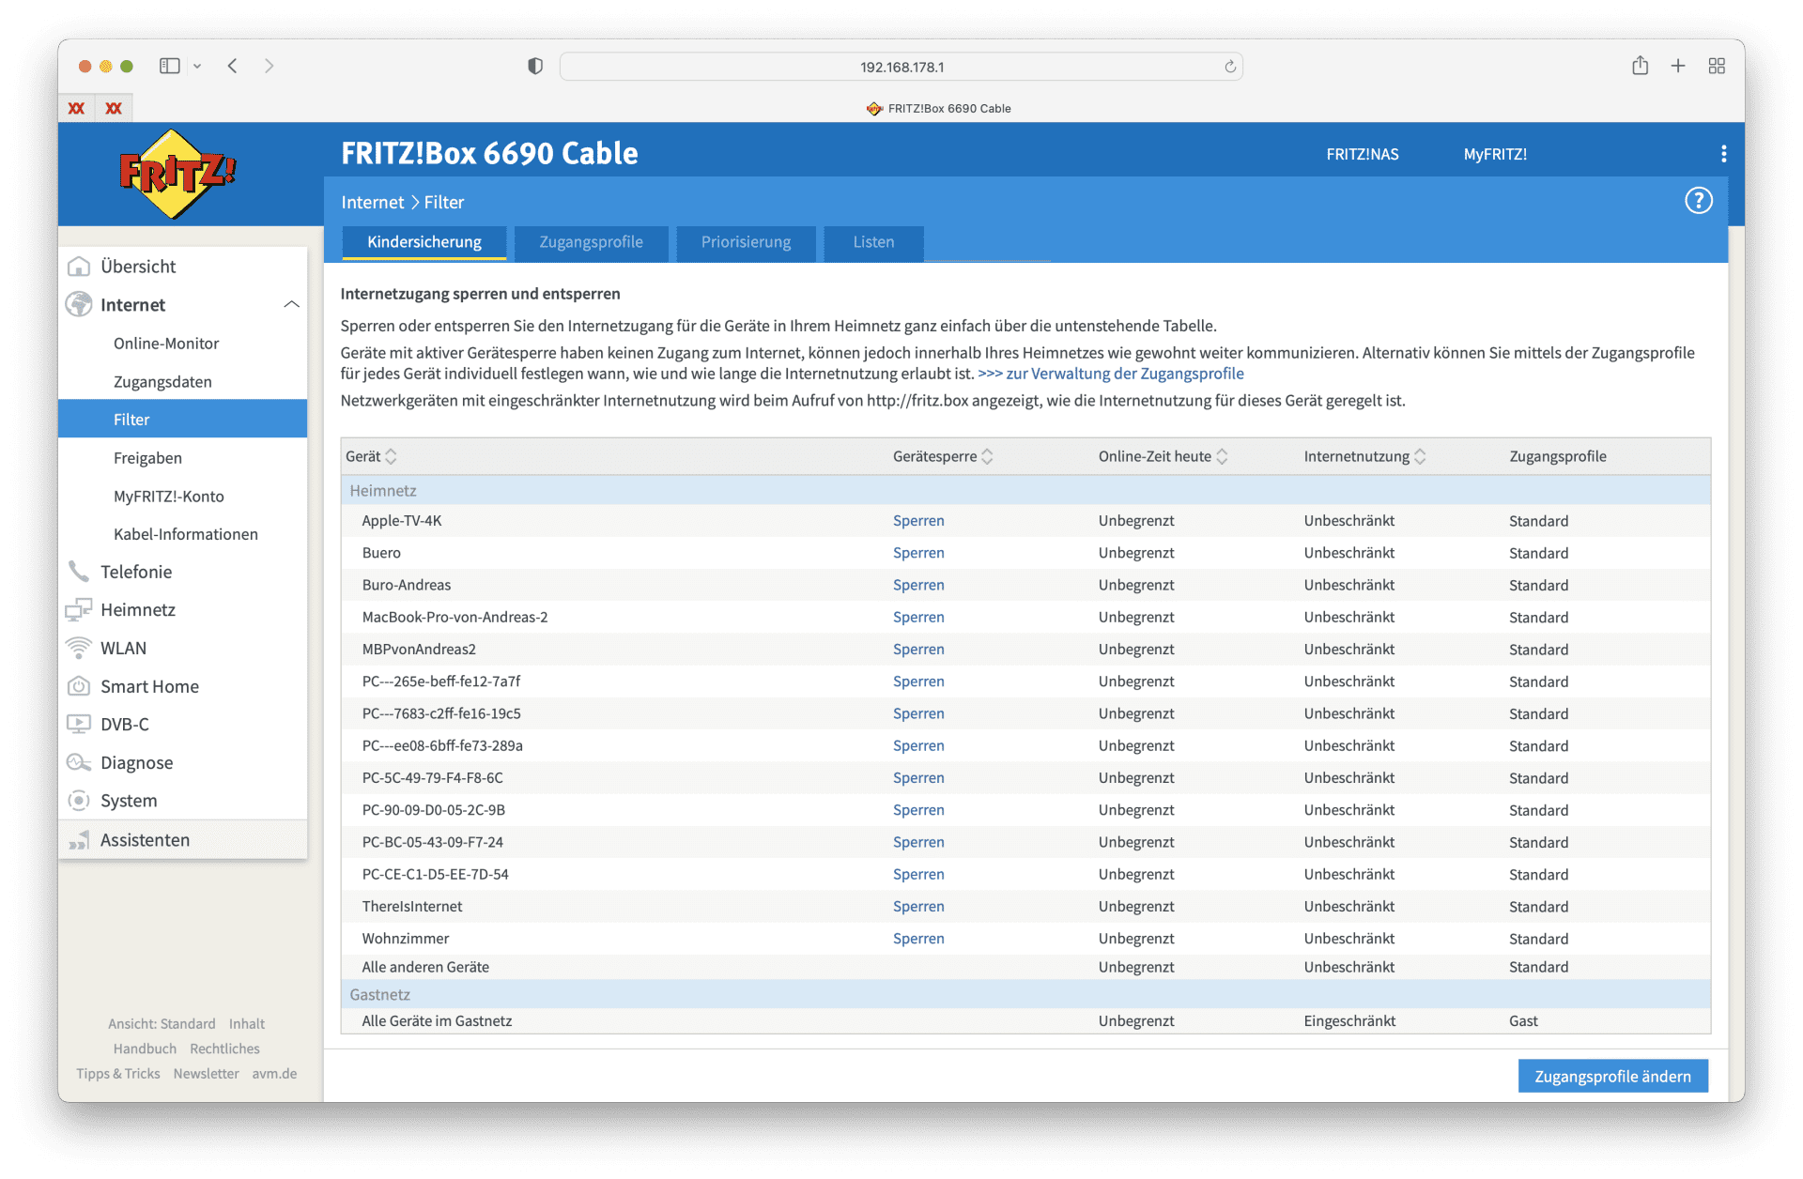
Task: Click the address bar
Action: click(x=901, y=67)
